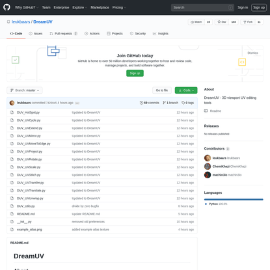
Task: Click the Readme link in About
Action: [x=213, y=111]
